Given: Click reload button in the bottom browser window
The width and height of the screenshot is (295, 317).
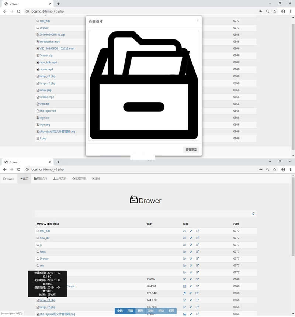Looking at the screenshot, I should (18, 169).
